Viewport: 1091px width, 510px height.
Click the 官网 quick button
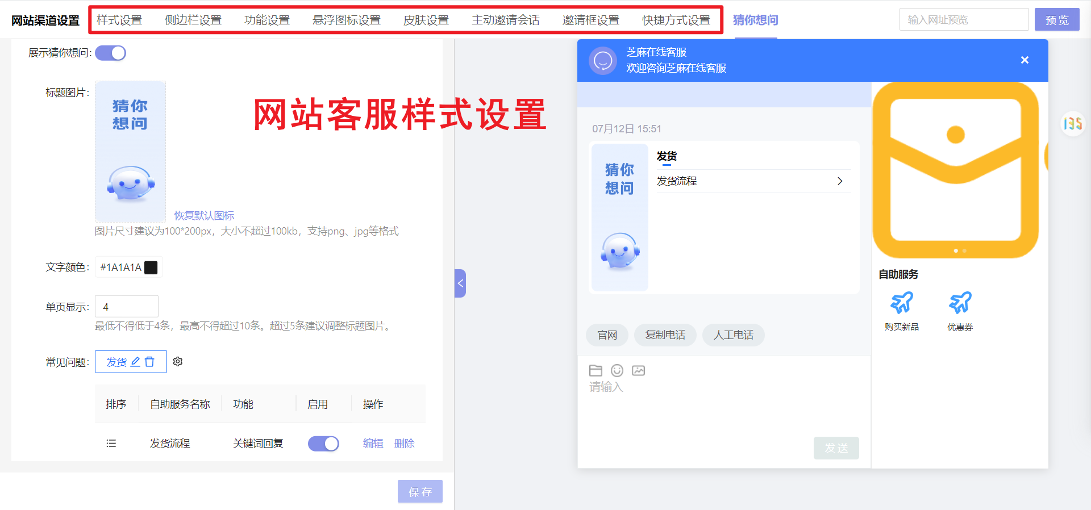tap(607, 335)
